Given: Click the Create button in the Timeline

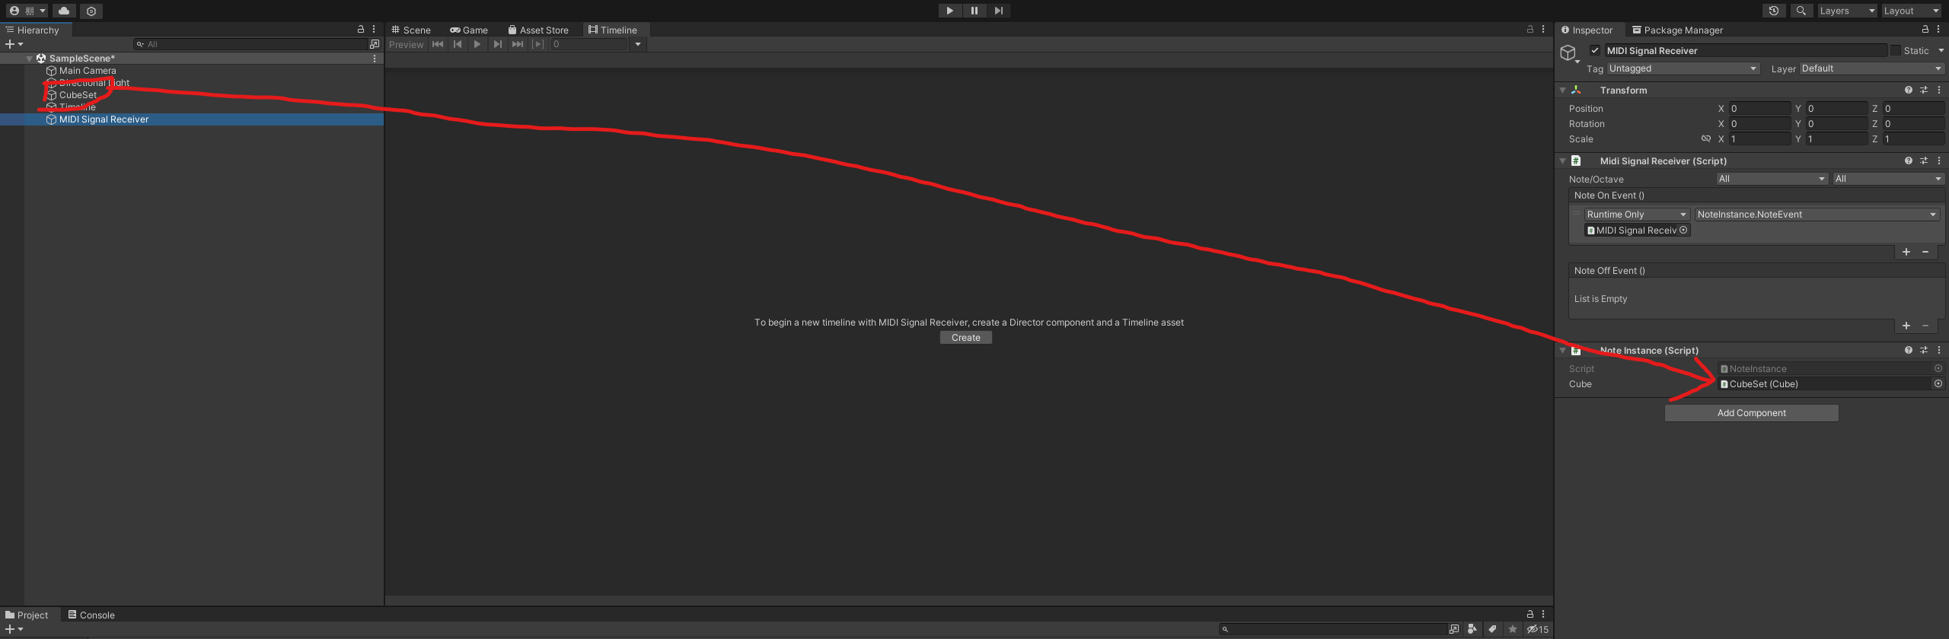Looking at the screenshot, I should point(965,338).
